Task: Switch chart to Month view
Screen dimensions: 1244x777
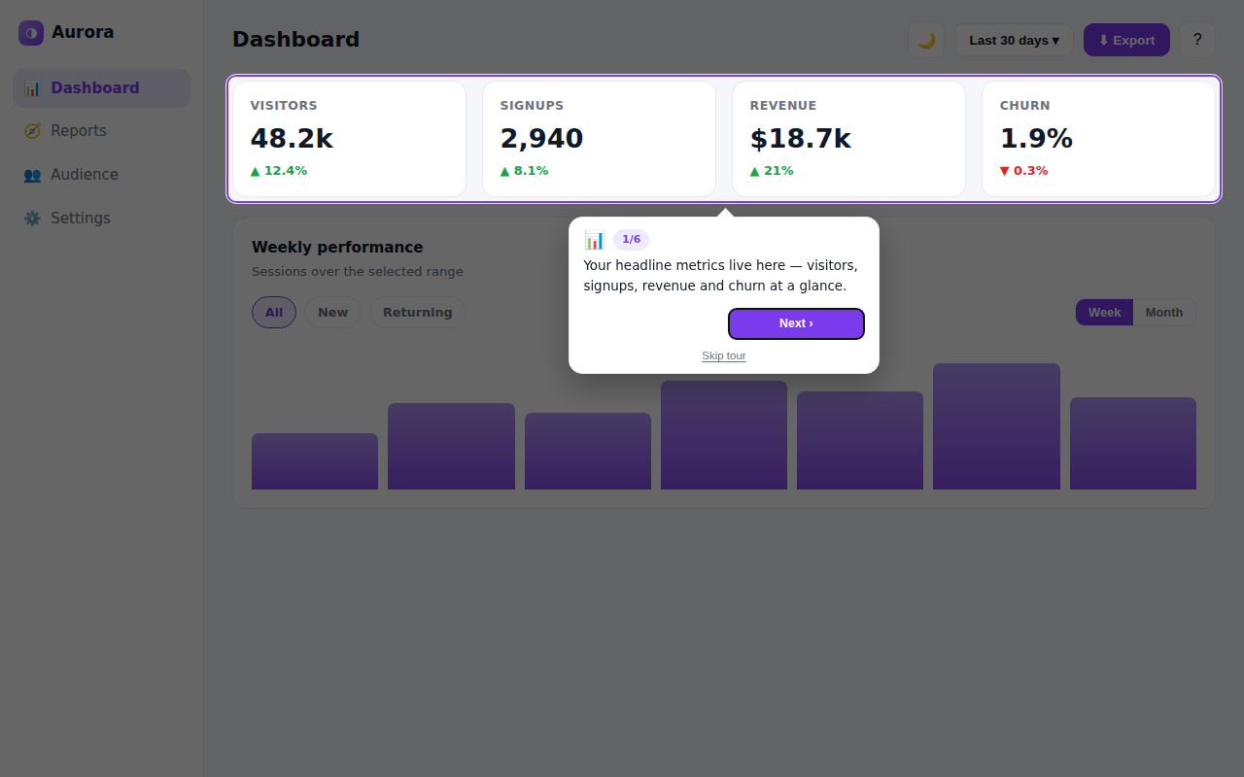Action: (1164, 313)
